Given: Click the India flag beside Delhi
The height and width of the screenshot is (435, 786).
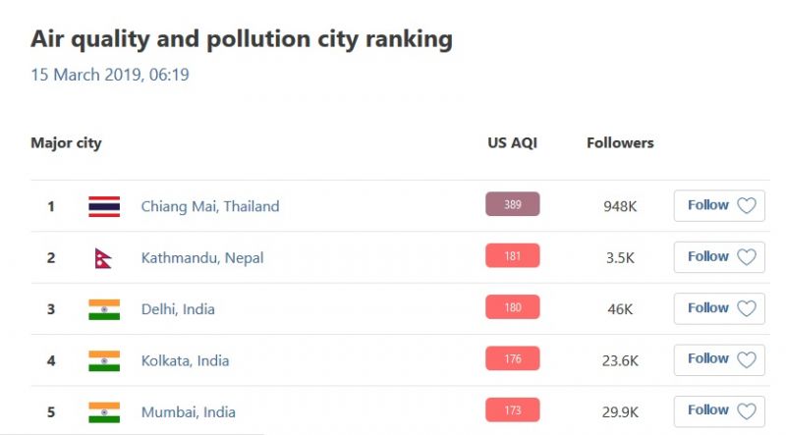Looking at the screenshot, I should 104,309.
